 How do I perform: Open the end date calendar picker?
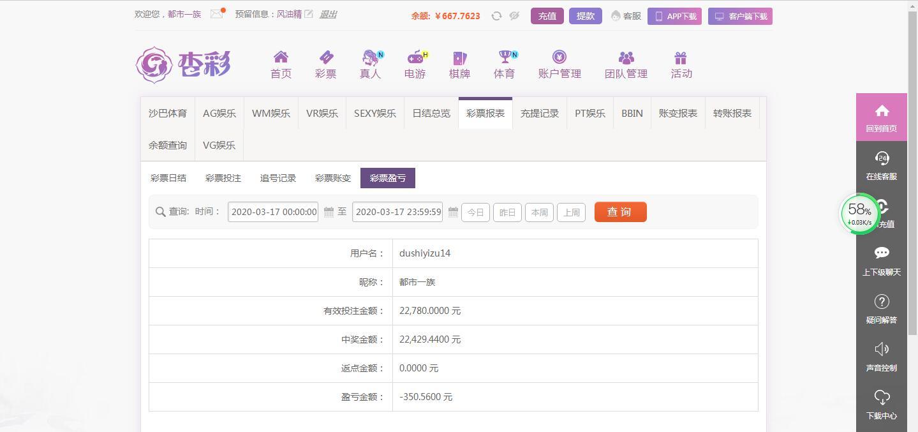452,211
